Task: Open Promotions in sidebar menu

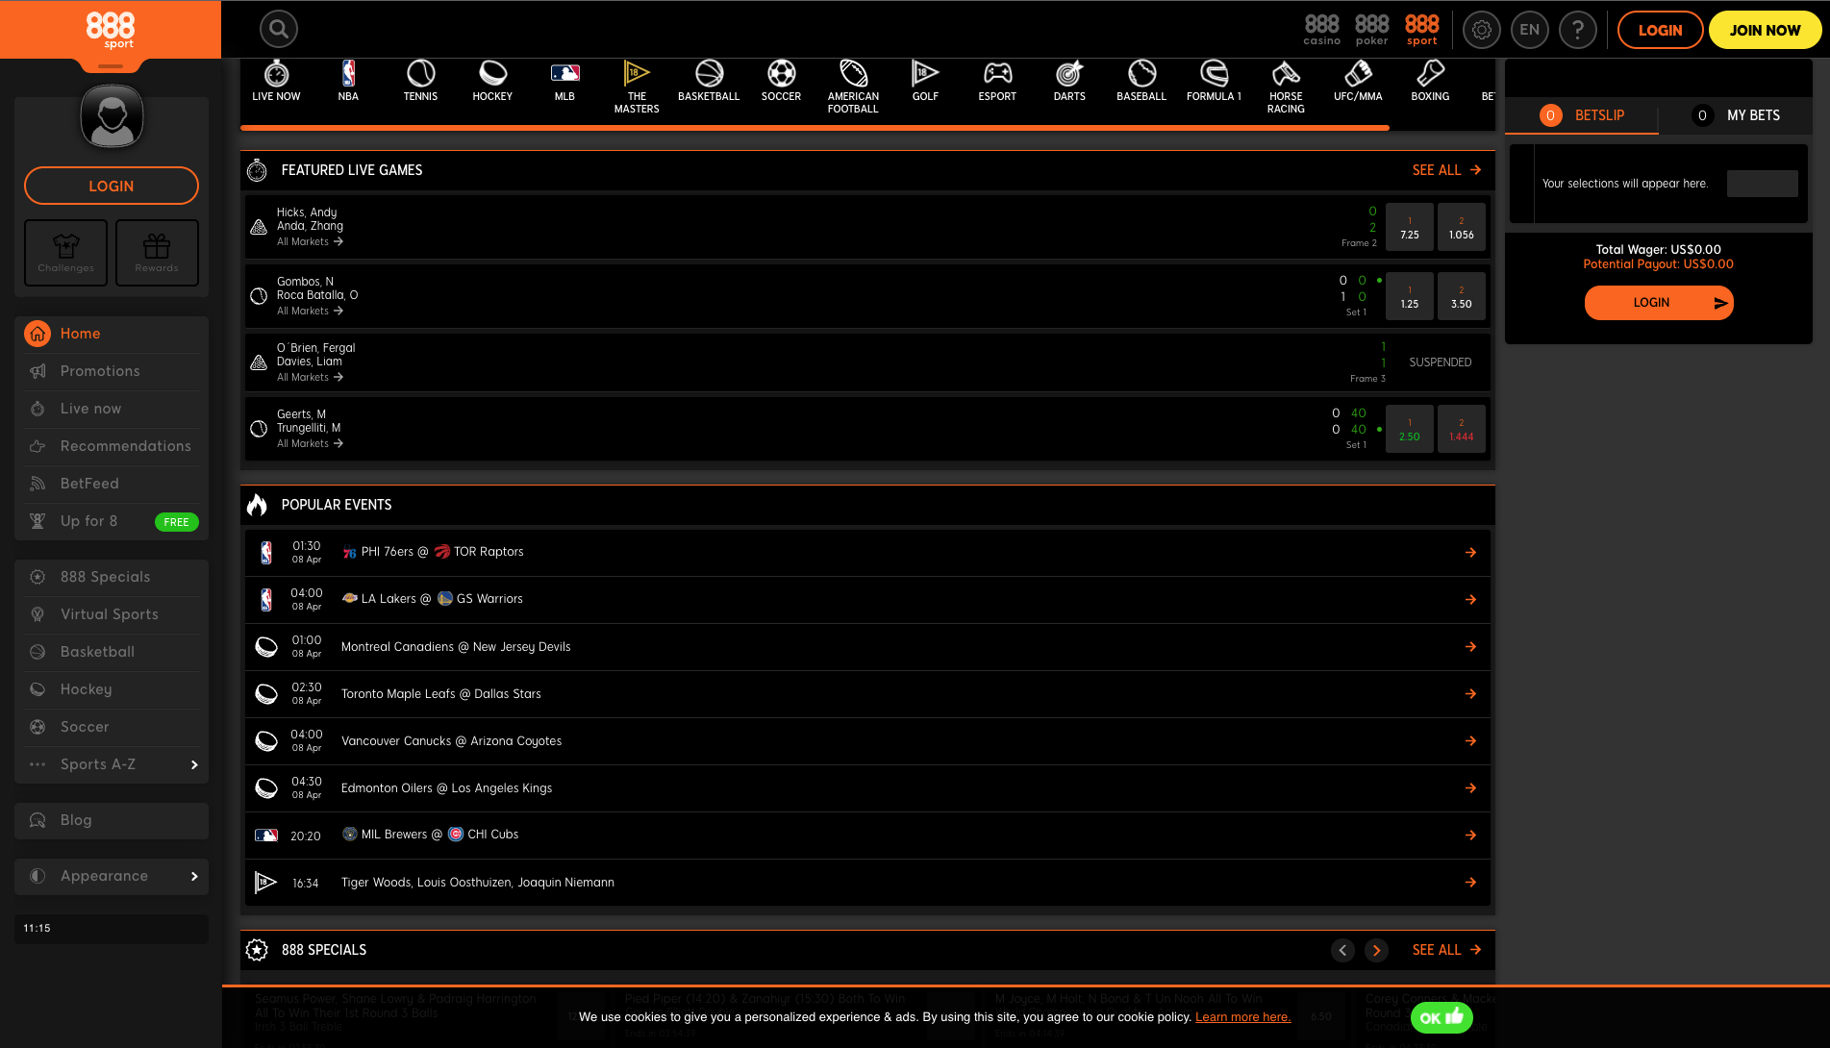Action: [112, 371]
